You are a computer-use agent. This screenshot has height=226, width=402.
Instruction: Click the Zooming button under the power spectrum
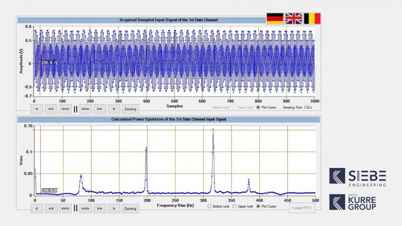point(131,208)
